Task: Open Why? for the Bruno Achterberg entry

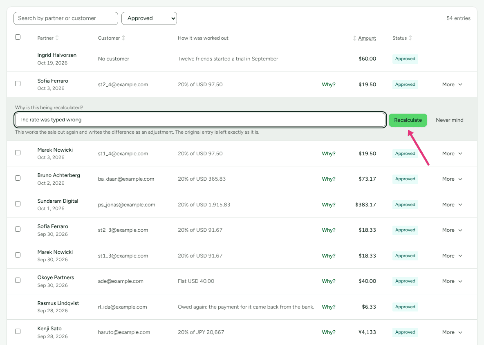Action: (328, 179)
